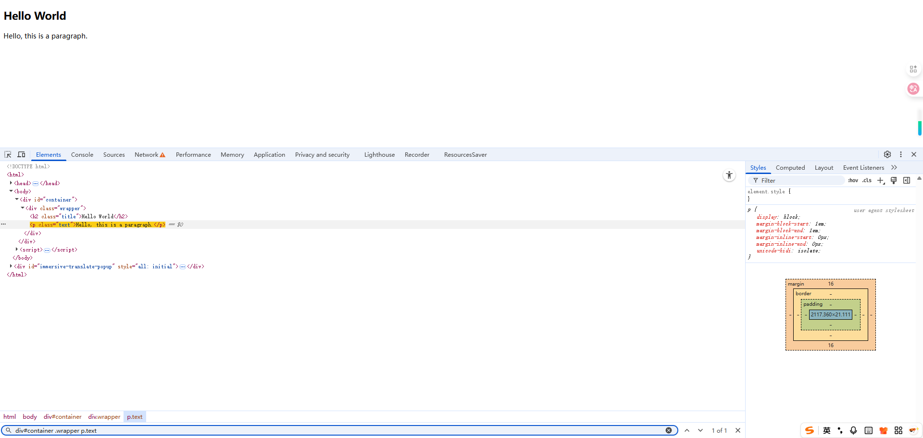Switch to the Sources tab
This screenshot has width=923, height=438.
(114, 154)
